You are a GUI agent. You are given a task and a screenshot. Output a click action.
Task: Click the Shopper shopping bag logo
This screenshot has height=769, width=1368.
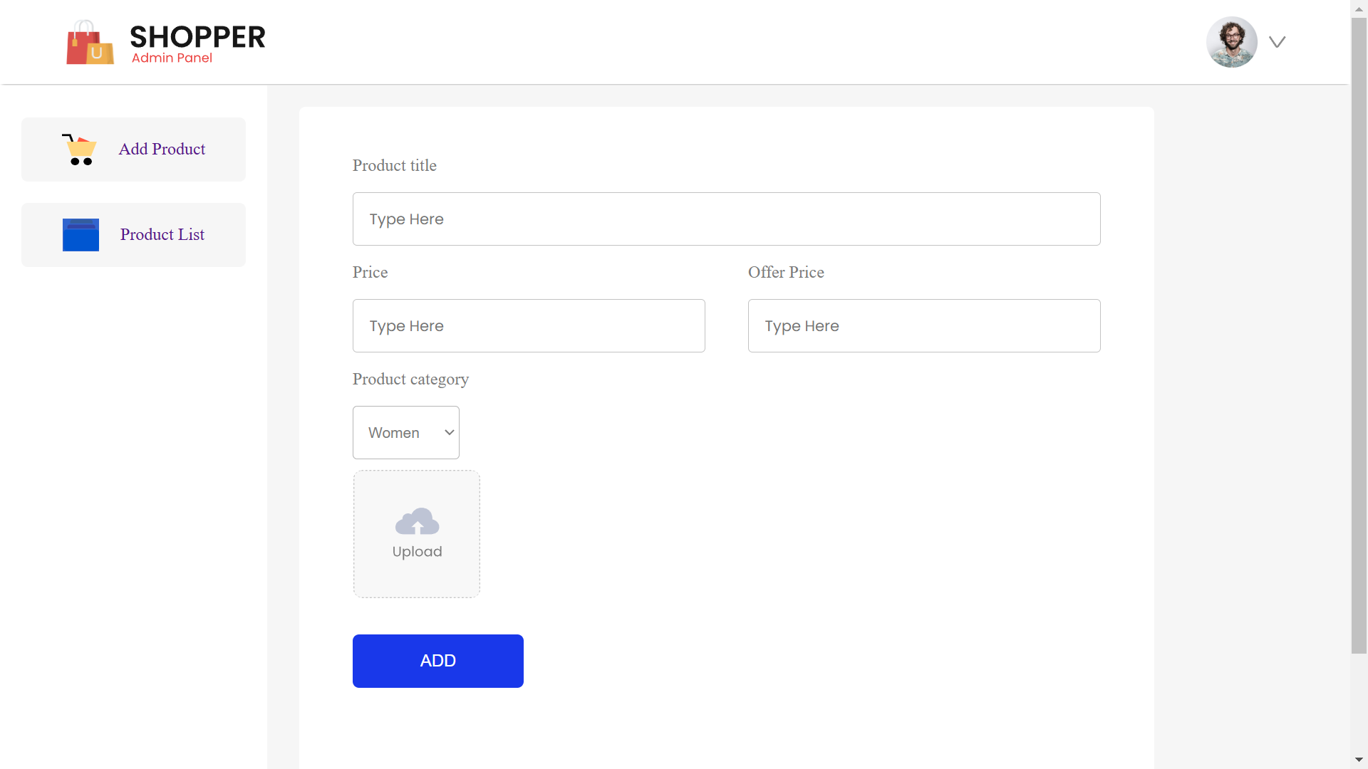point(90,43)
